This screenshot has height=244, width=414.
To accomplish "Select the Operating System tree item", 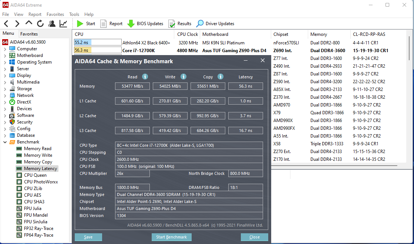I will pos(34,62).
